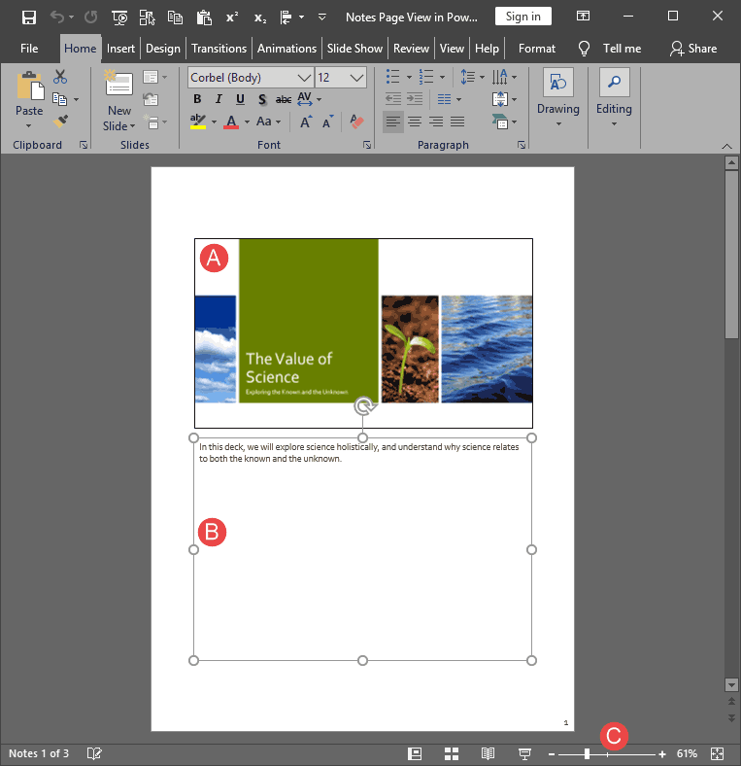The image size is (741, 766).
Task: Toggle Bold formatting
Action: (197, 99)
